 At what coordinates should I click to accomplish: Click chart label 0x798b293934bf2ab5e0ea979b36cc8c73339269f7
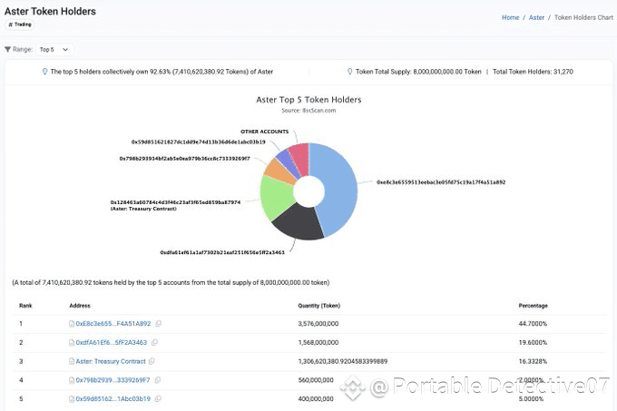pos(184,159)
